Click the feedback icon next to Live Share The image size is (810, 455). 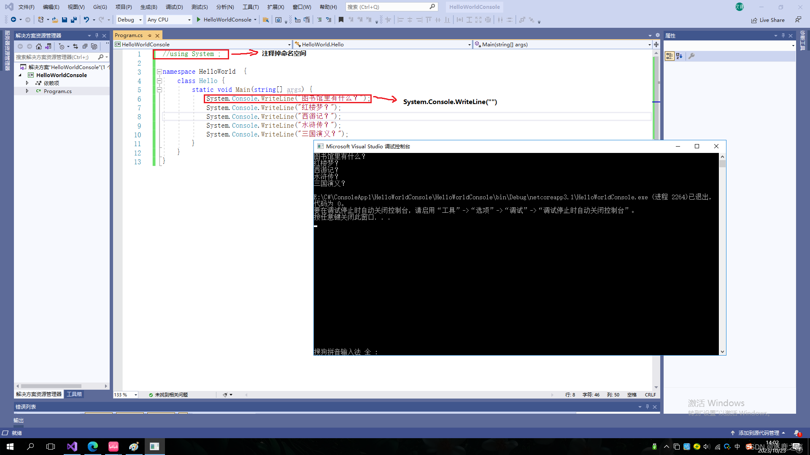coord(798,20)
